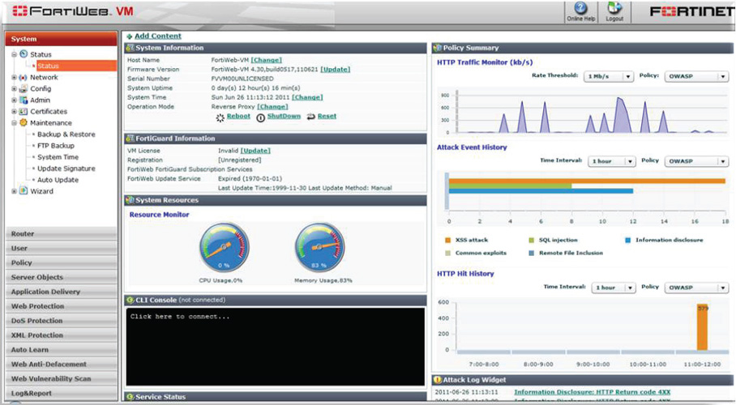
Task: Expand the Config tree node
Action: pos(14,89)
